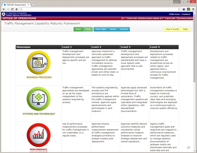Screen dimensions: 197x153
Task: Click the BUSINESS PROCESSES label
Action: click(x=39, y=77)
